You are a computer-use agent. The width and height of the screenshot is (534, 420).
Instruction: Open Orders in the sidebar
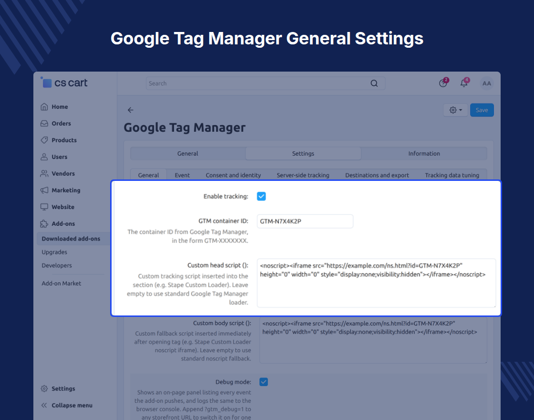(62, 124)
